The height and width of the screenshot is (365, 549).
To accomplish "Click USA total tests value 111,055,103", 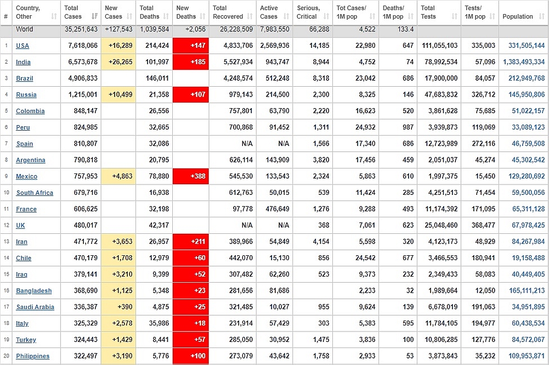I will 439,46.
